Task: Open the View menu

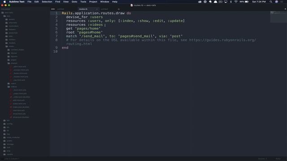Action: (x=66, y=2)
